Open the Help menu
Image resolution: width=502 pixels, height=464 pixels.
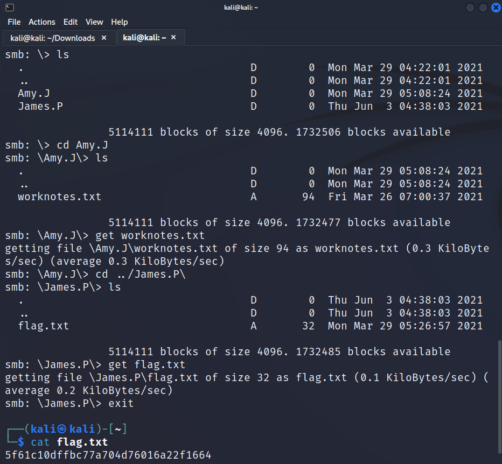point(120,22)
